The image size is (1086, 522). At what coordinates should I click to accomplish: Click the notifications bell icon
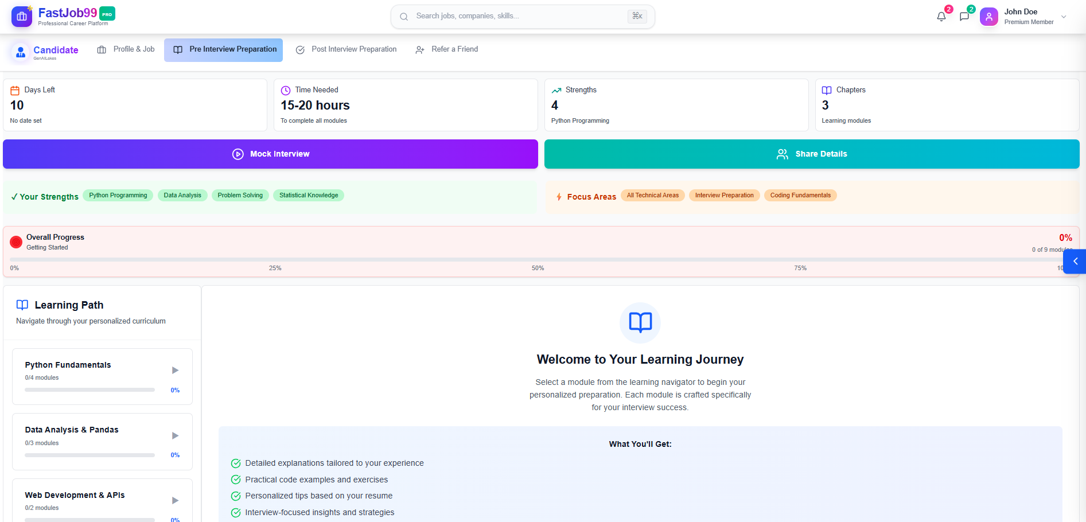(x=941, y=17)
